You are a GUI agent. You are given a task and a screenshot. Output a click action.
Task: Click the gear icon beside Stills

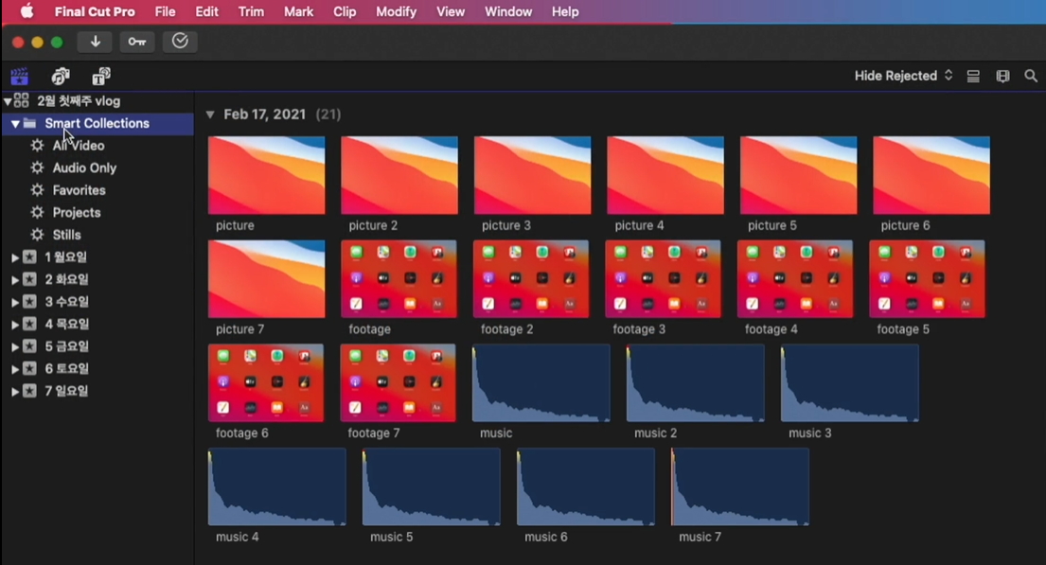[x=37, y=235]
